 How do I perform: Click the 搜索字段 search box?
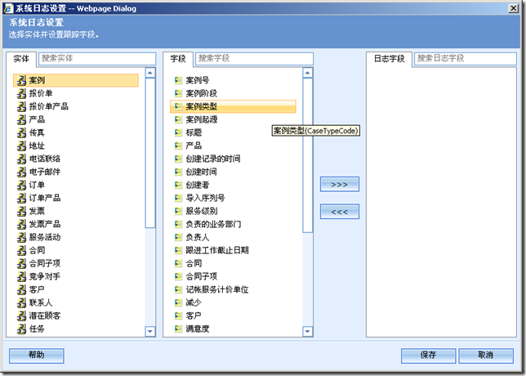tap(254, 58)
